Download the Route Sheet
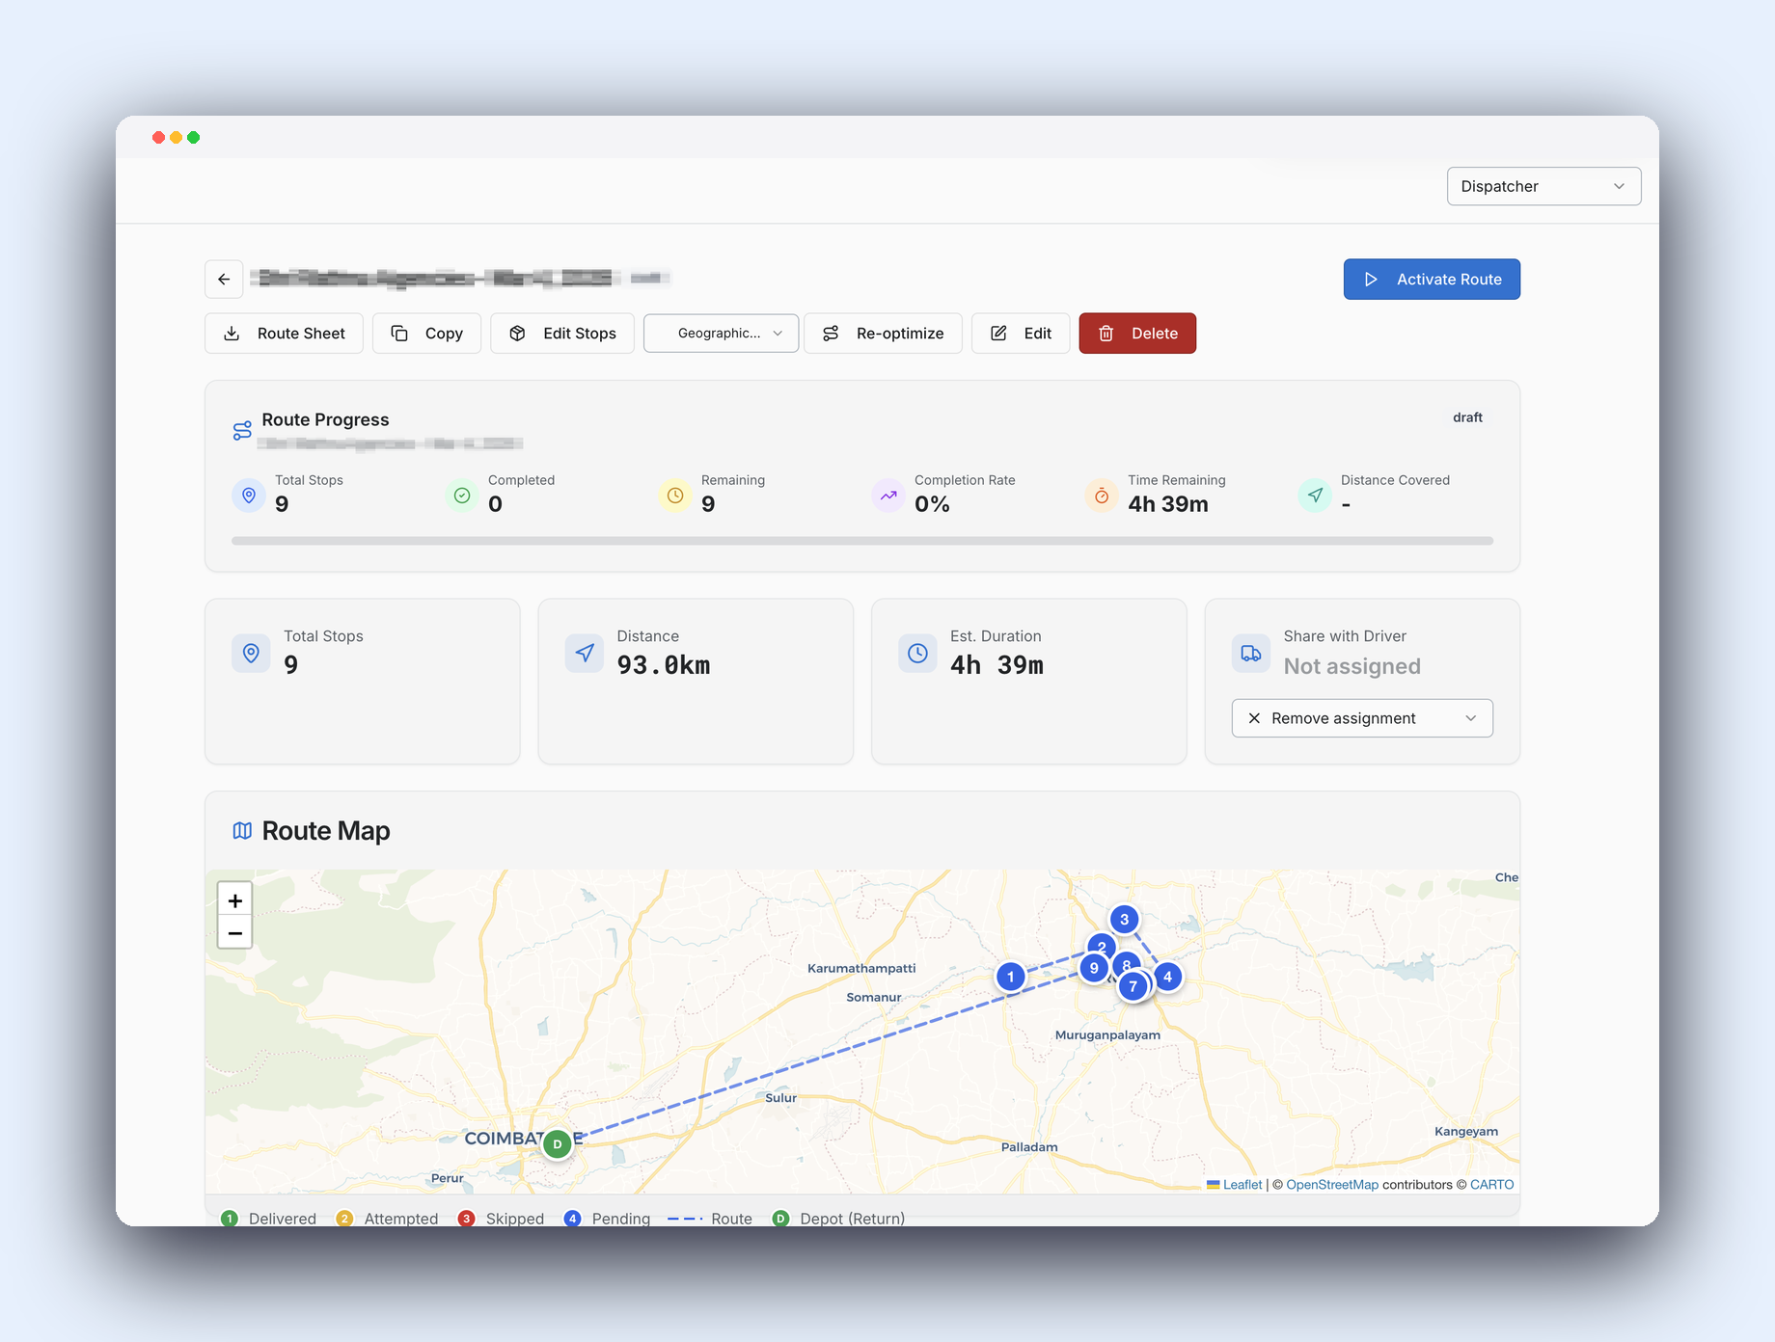Viewport: 1775px width, 1342px height. coord(284,334)
